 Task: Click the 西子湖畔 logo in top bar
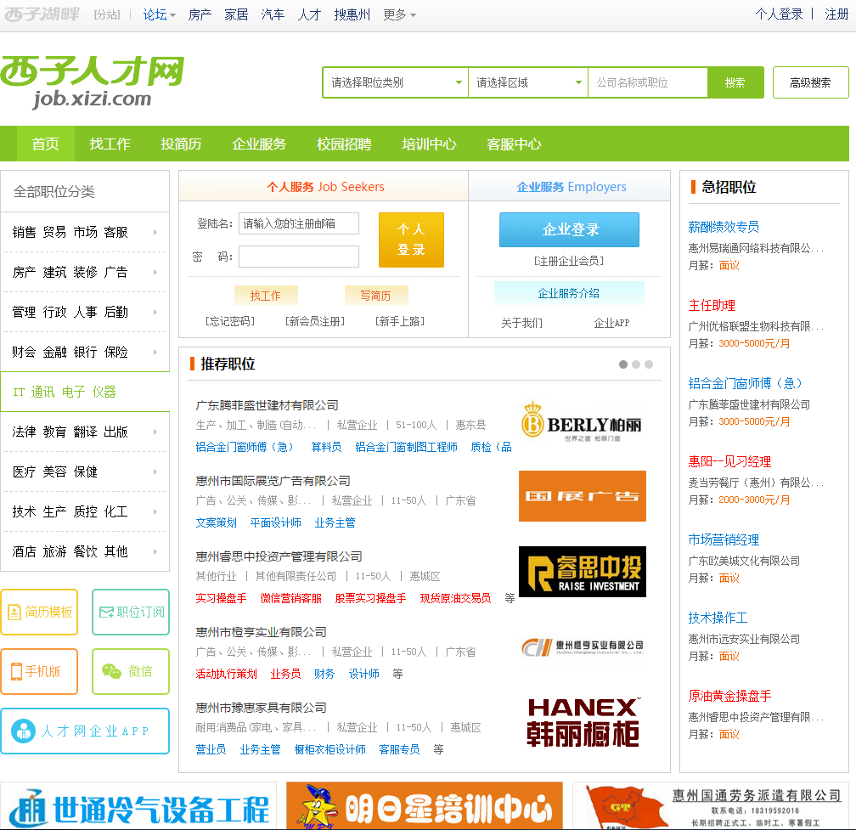coord(42,14)
